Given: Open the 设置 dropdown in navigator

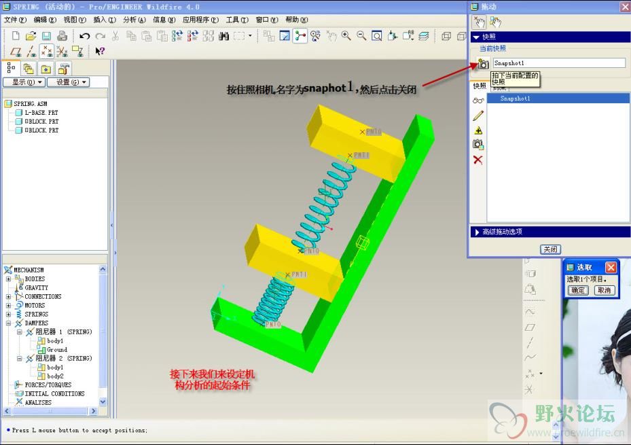Looking at the screenshot, I should [68, 82].
